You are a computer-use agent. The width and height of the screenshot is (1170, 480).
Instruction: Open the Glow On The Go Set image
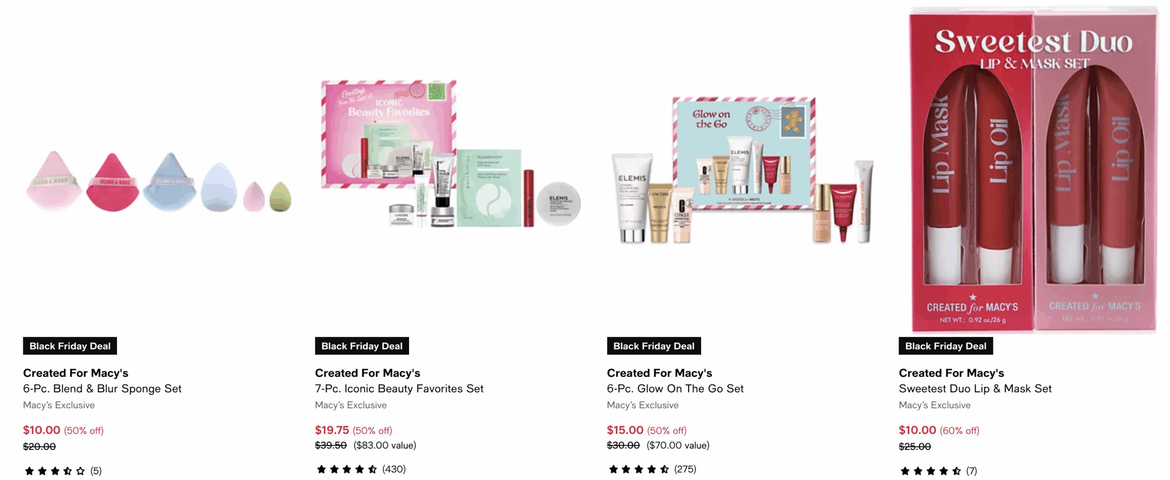742,170
